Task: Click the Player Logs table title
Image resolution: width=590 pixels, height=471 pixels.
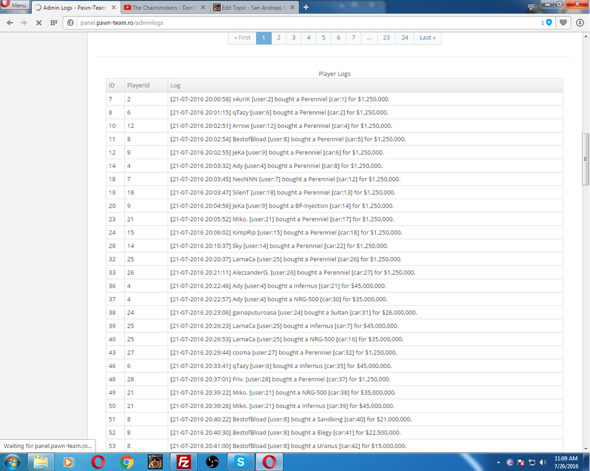Action: (x=335, y=74)
